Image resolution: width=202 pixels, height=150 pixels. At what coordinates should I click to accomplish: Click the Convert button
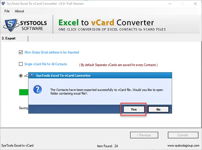pyautogui.click(x=183, y=135)
